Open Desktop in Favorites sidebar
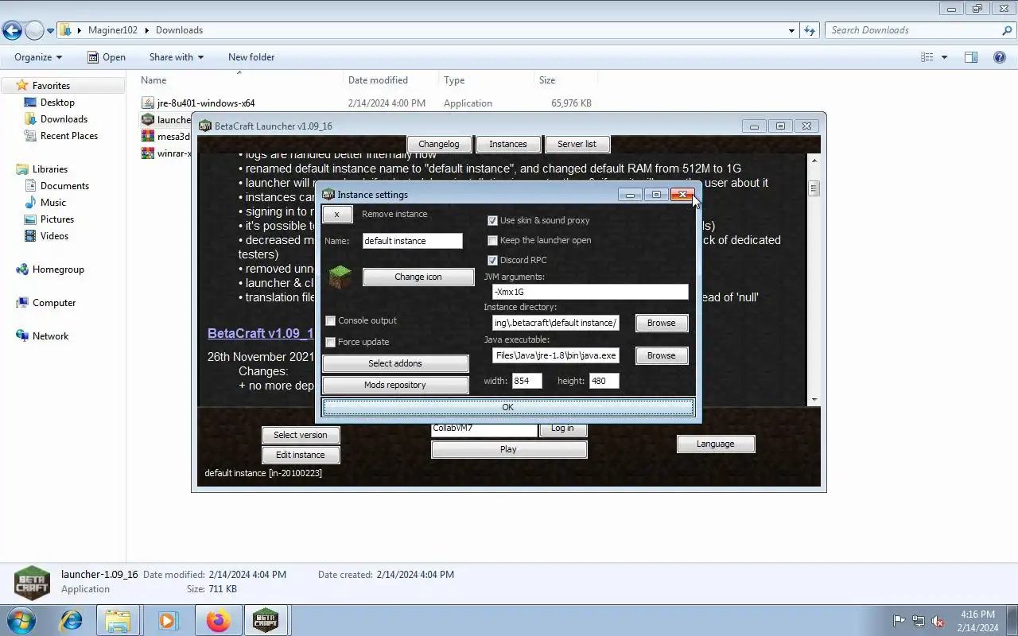Viewport: 1018px width, 636px height. [57, 102]
